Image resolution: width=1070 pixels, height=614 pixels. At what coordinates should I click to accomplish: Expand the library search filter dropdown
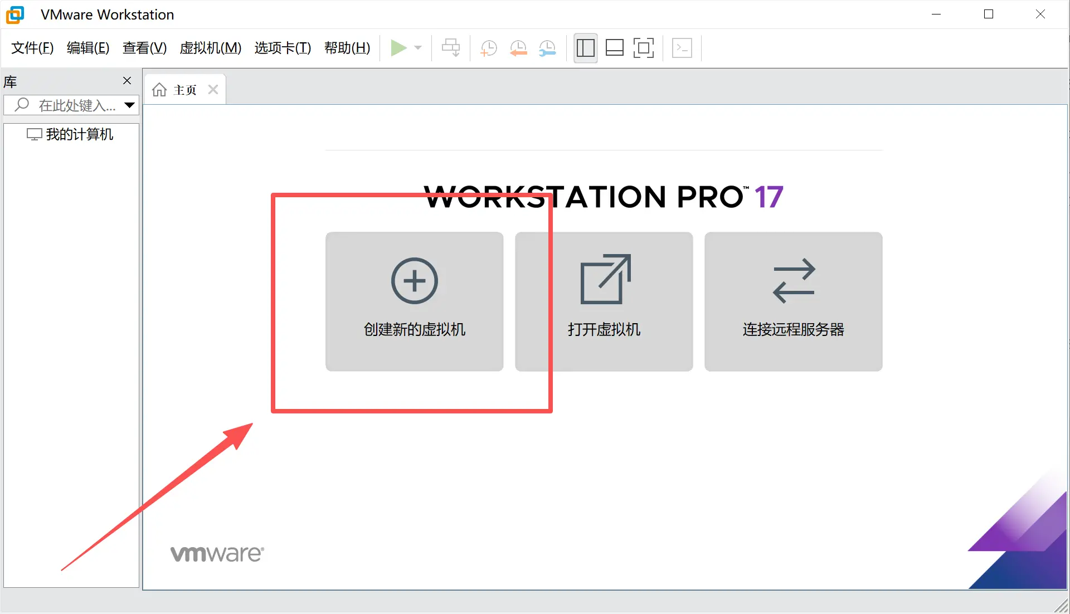pos(130,105)
